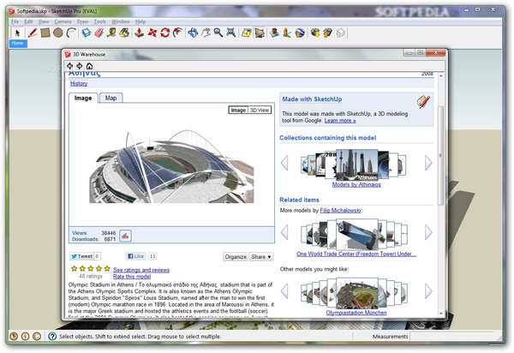The width and height of the screenshot is (514, 353).
Task: Show next model by Filip Michalowski
Action: coord(428,232)
